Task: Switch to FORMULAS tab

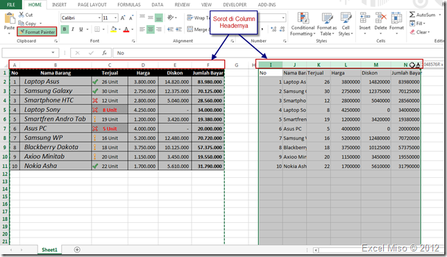Action: [129, 5]
